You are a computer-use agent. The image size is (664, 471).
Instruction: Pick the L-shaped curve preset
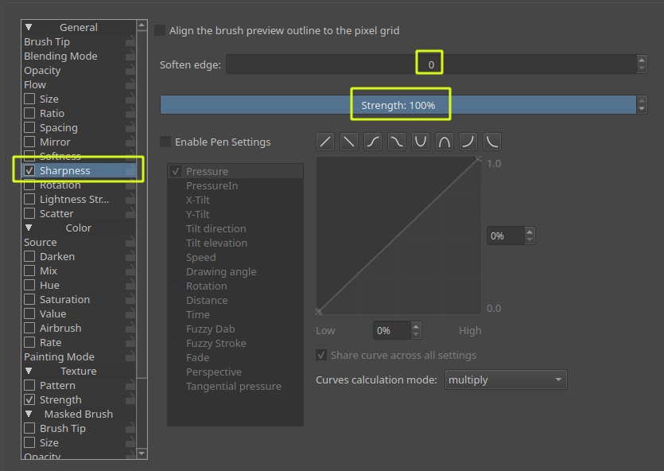[492, 142]
